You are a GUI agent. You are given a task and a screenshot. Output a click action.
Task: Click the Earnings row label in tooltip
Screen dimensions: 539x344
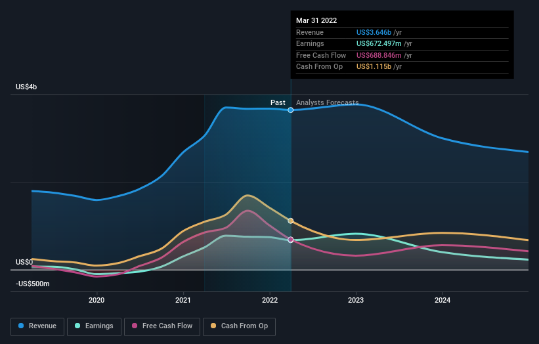tap(310, 43)
